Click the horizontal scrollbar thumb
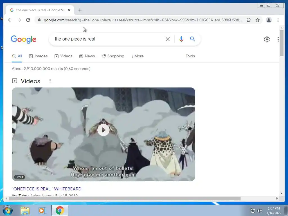This screenshot has height=216, width=288. pos(125,198)
